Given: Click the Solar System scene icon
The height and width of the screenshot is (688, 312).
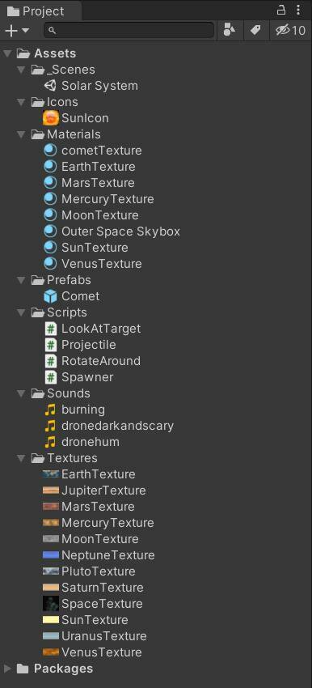Looking at the screenshot, I should click(x=50, y=86).
